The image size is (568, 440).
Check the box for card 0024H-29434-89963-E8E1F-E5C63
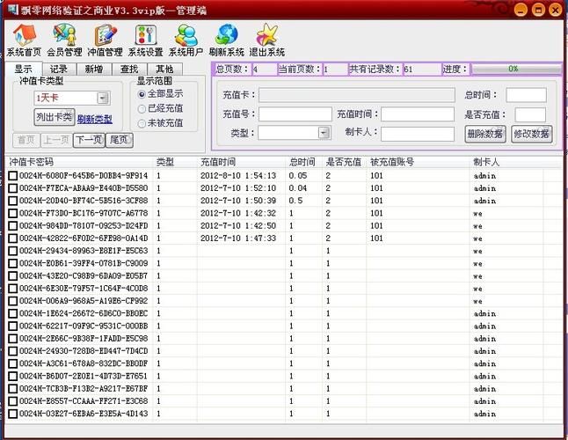pos(12,251)
